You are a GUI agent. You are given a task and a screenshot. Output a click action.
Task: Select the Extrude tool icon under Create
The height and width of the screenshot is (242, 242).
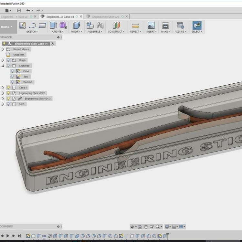coord(54,26)
